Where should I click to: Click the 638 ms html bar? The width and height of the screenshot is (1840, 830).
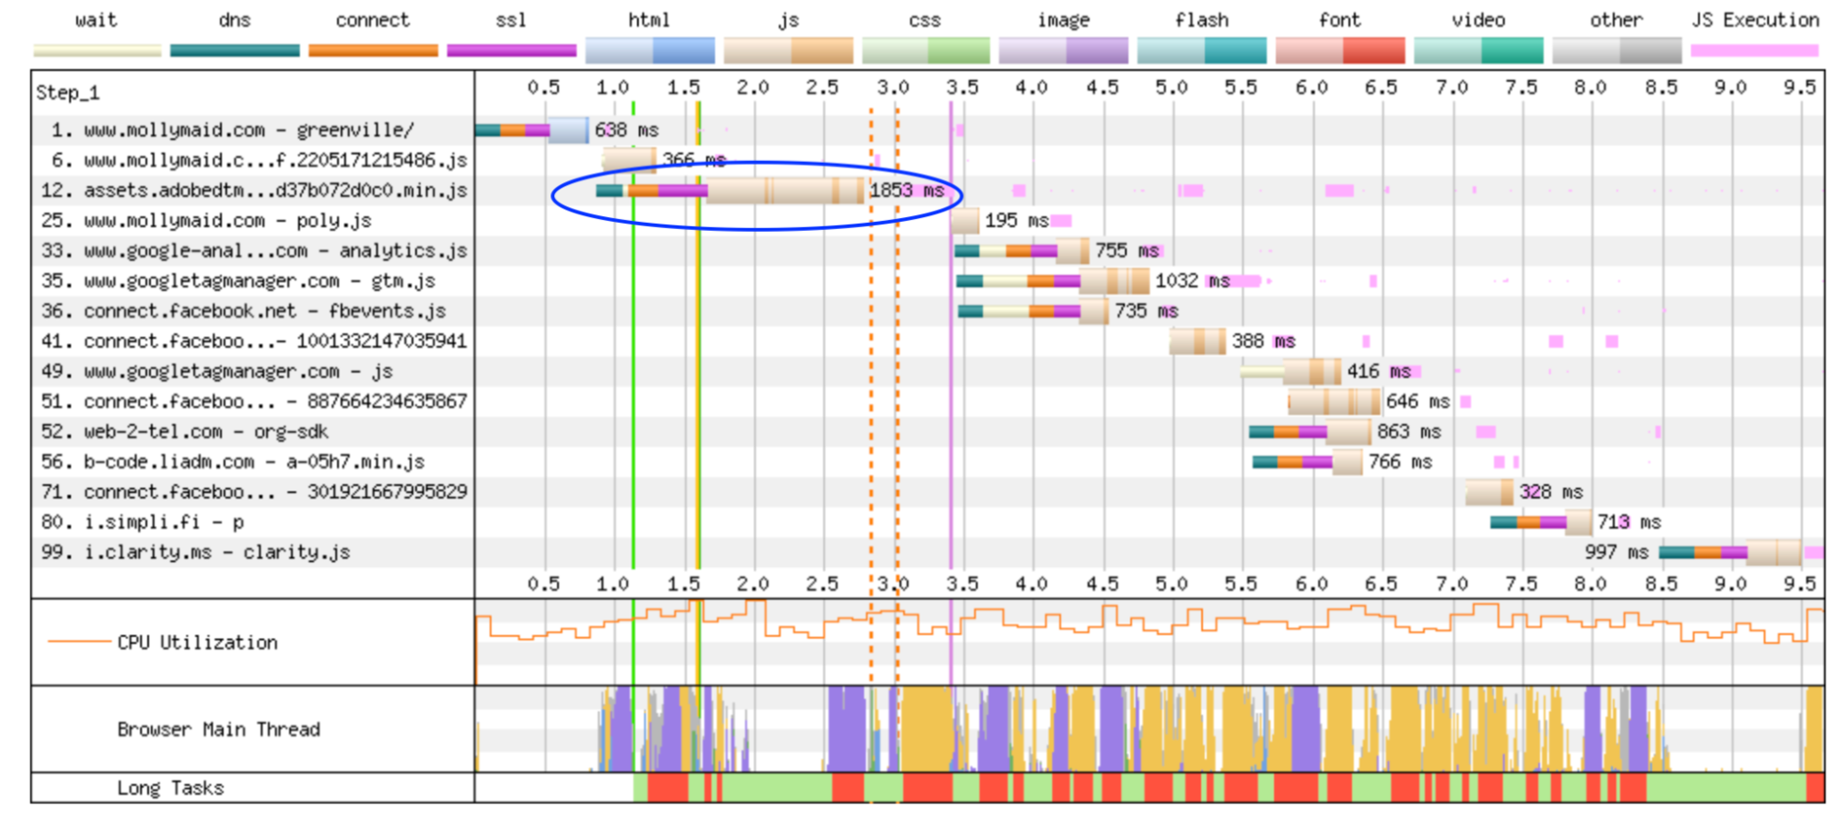pos(568,131)
